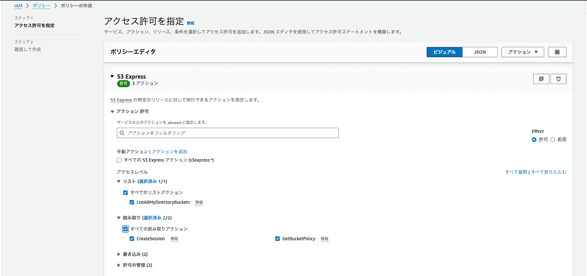The image size is (587, 276).
Task: Collapse the S3 Express statement section
Action: pyautogui.click(x=112, y=76)
